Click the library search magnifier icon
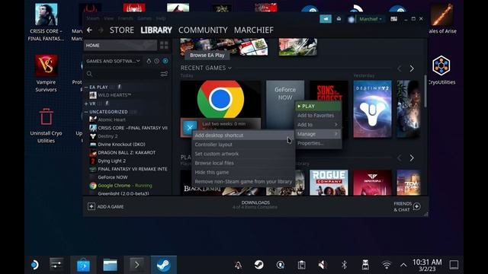This screenshot has height=274, width=488. click(90, 74)
